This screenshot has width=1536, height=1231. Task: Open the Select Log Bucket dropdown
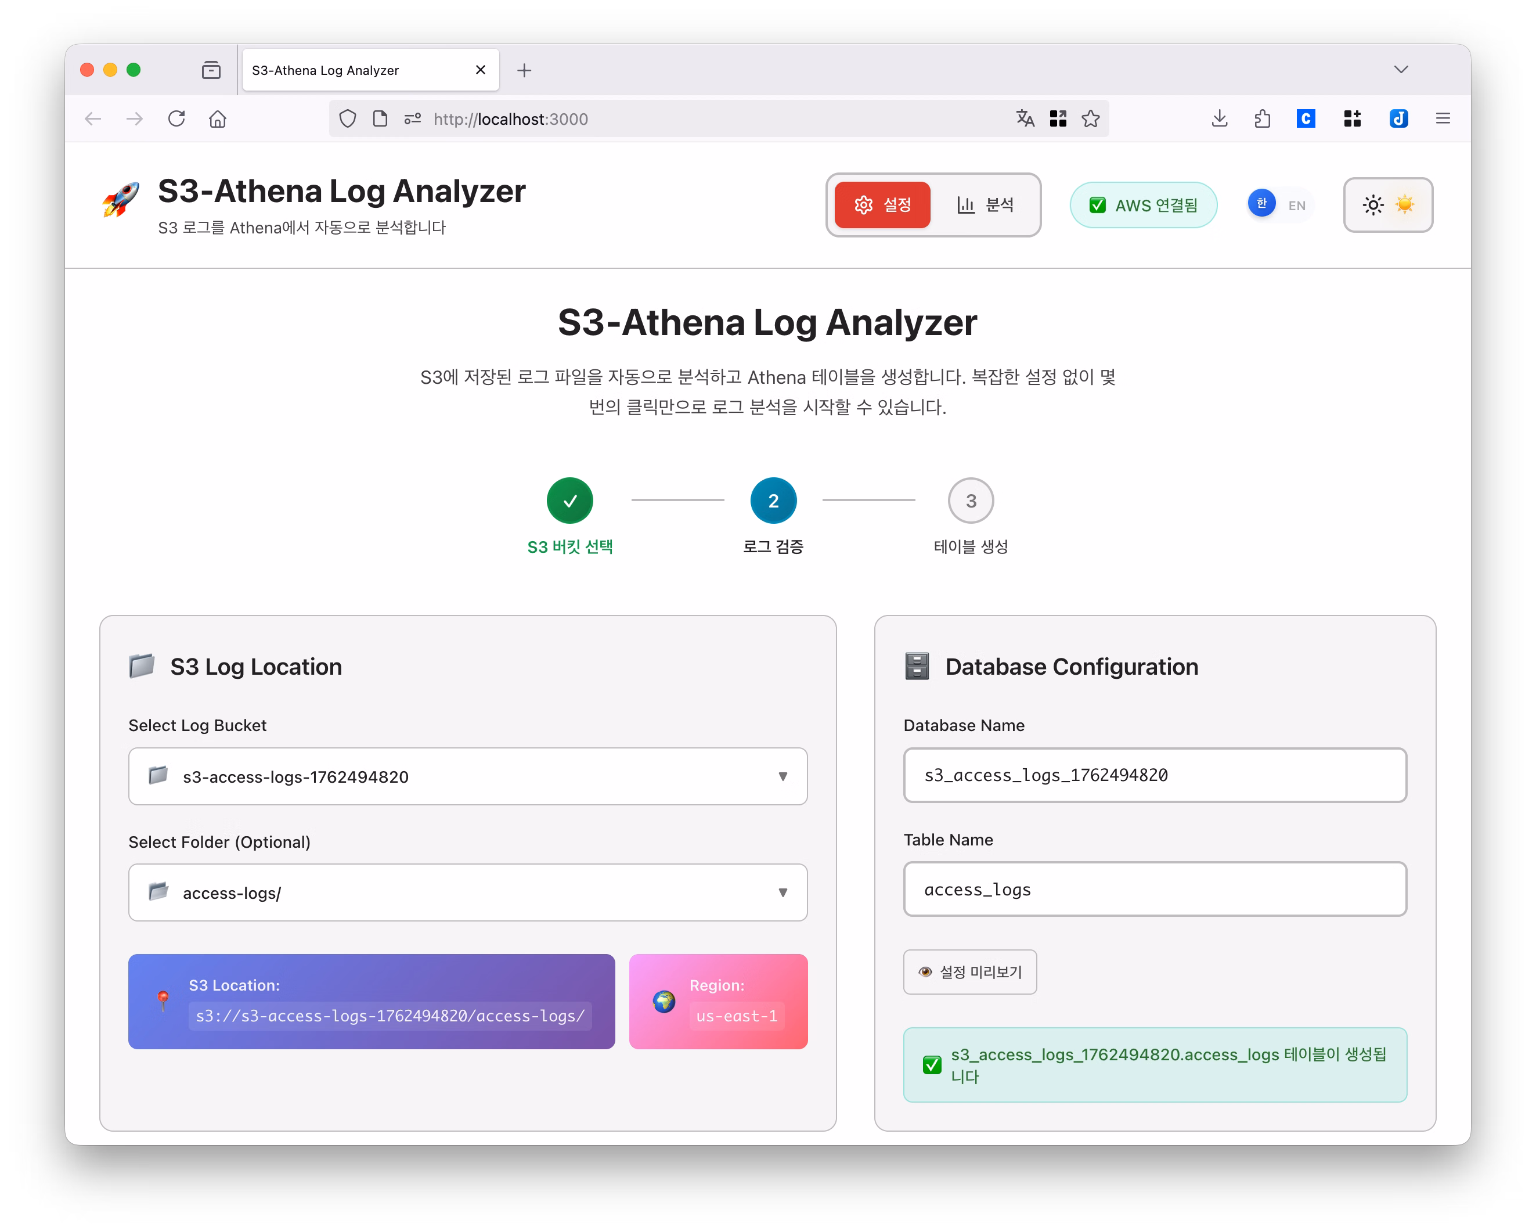point(467,776)
